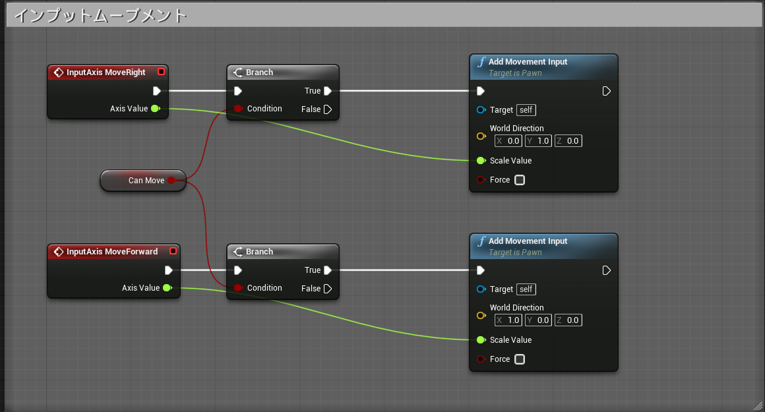
Task: Click the upper Branch False output pin
Action: click(x=328, y=109)
